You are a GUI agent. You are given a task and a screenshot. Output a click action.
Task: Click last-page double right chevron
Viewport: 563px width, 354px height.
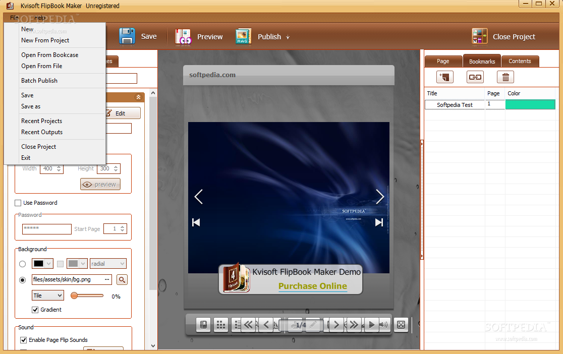(x=354, y=325)
